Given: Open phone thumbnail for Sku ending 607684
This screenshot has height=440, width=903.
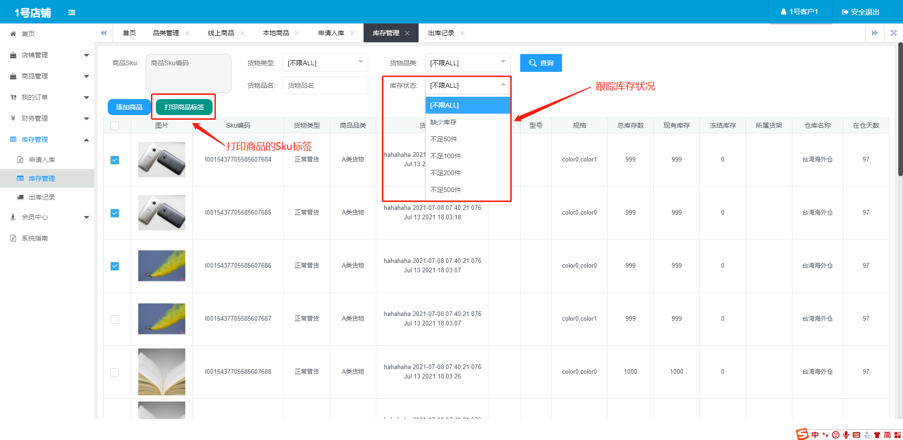Looking at the screenshot, I should pyautogui.click(x=162, y=160).
